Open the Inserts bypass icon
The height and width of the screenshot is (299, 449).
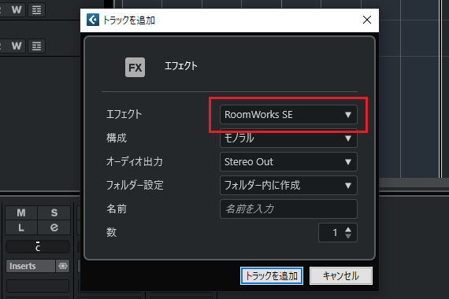click(63, 266)
